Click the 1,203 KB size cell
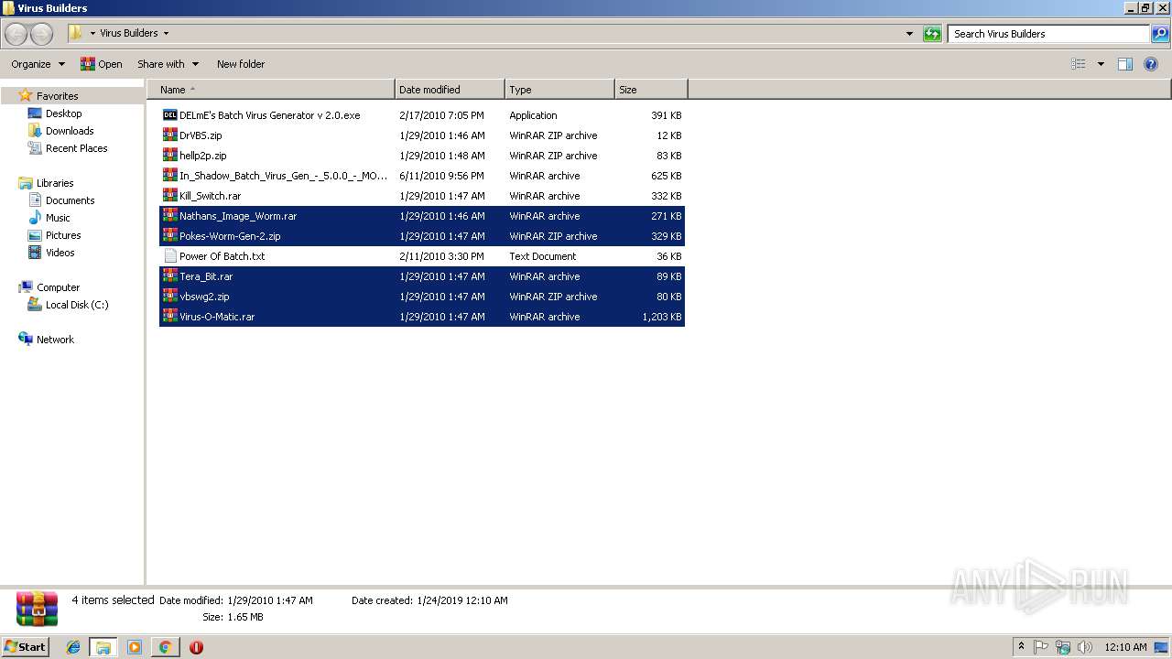 (x=662, y=317)
